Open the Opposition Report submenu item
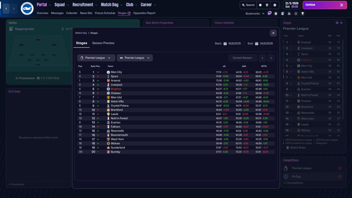The height and width of the screenshot is (198, 352). click(x=144, y=13)
